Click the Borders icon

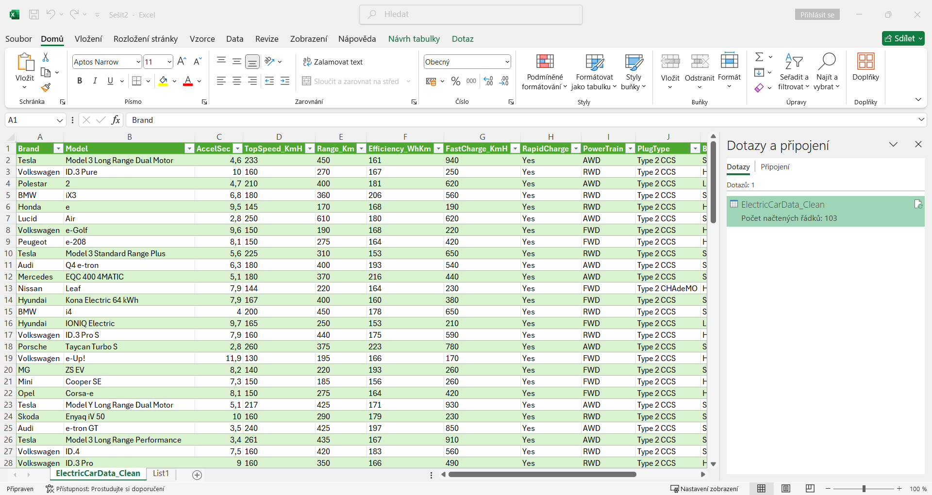pyautogui.click(x=137, y=81)
